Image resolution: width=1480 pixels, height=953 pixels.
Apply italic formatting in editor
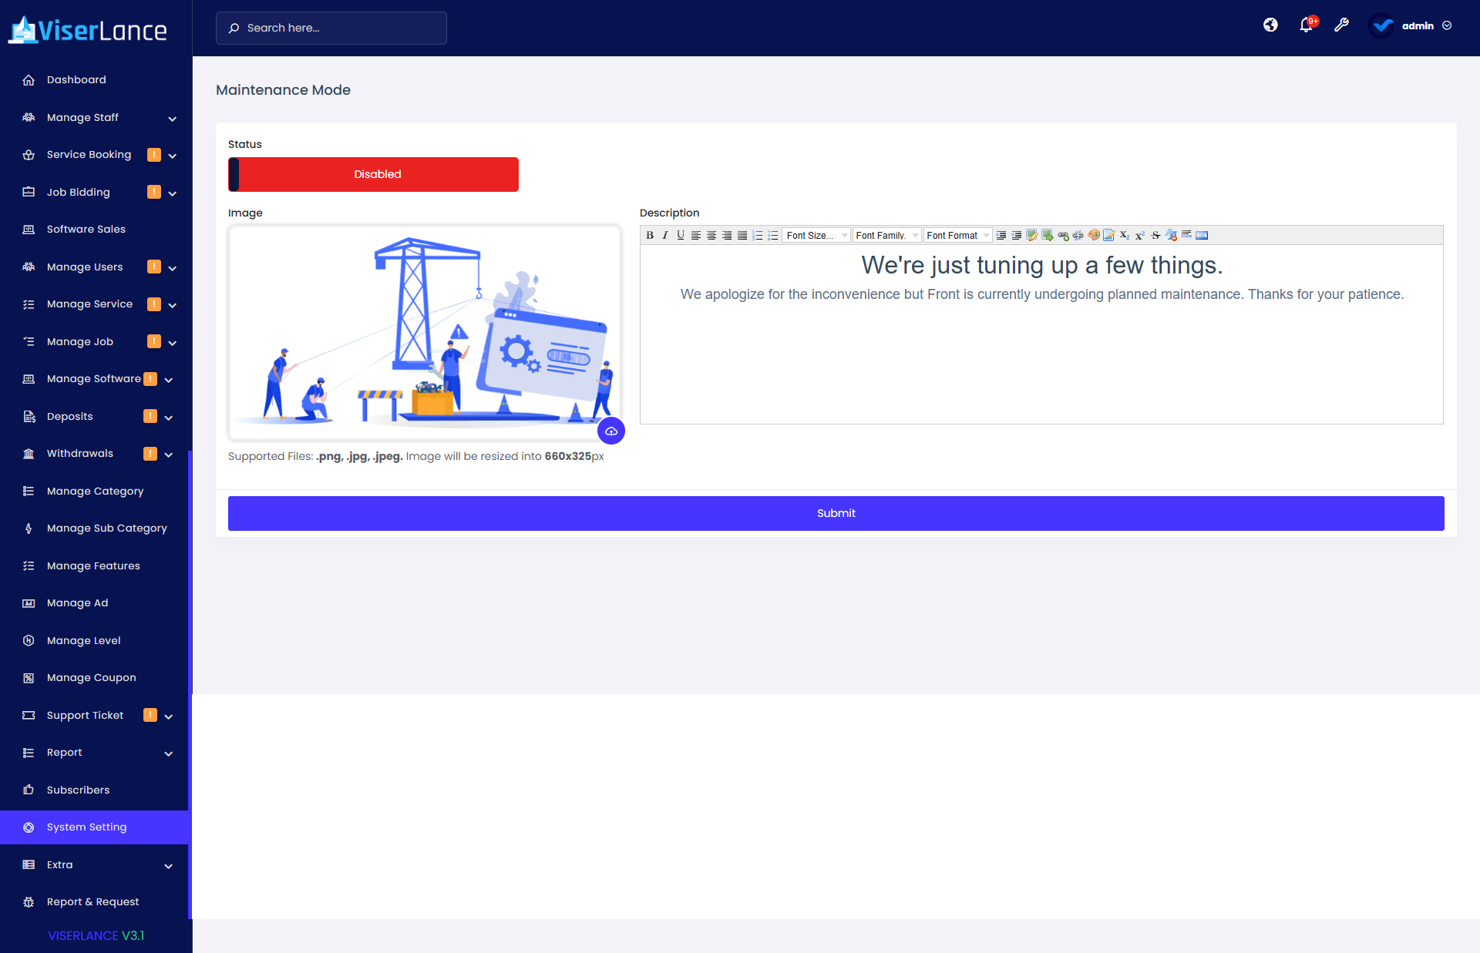(665, 235)
